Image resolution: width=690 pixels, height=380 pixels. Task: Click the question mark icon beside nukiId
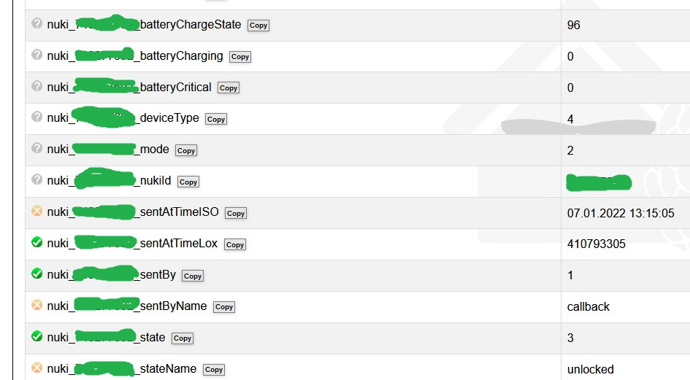37,179
